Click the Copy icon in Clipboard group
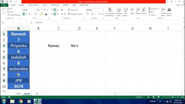The image size is (185, 104). (x=8, y=12)
